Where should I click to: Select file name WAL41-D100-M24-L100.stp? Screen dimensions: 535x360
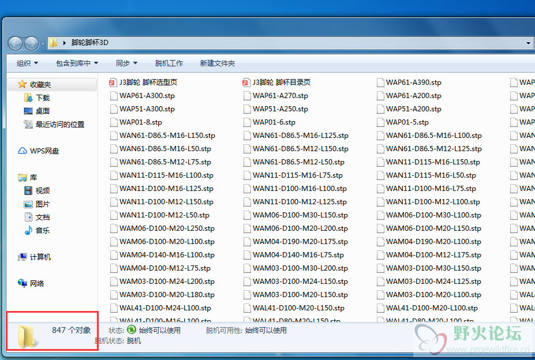tap(165, 308)
